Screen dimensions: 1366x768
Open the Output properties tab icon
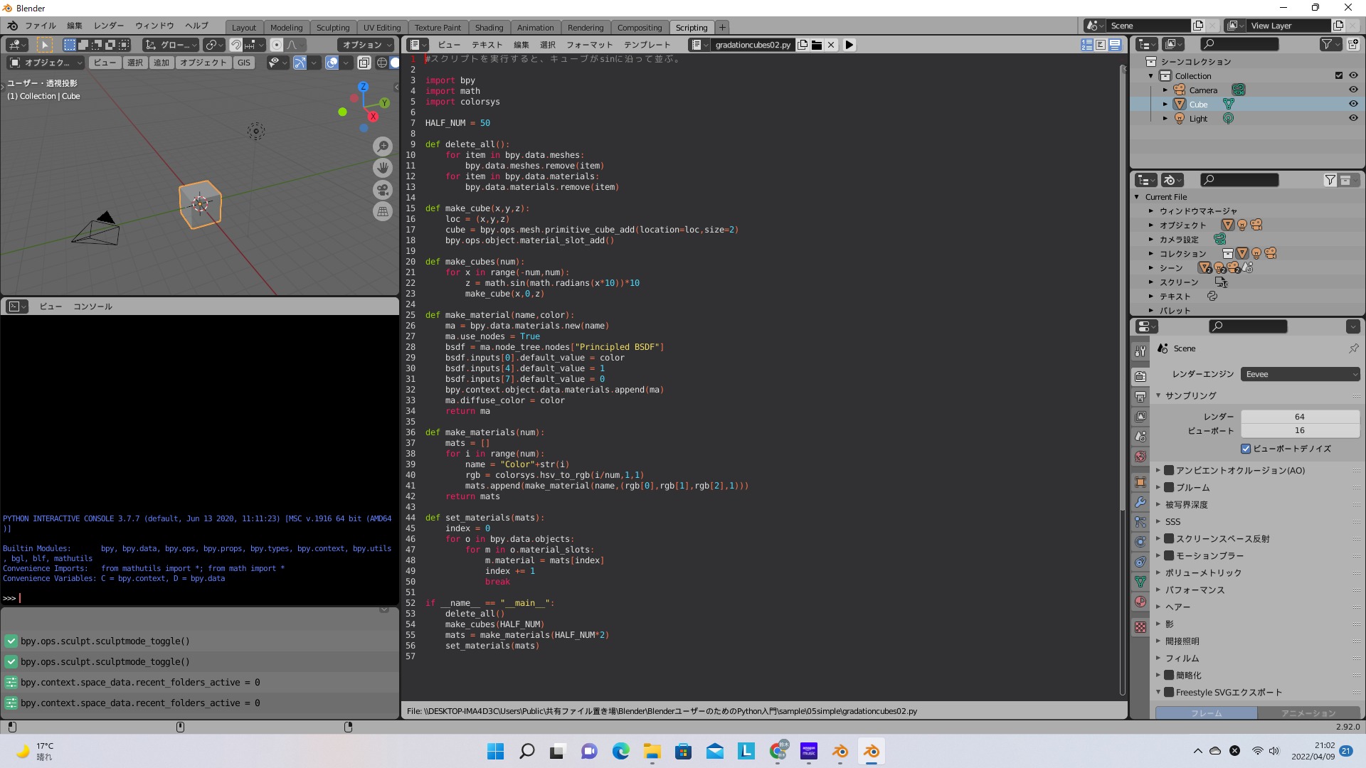click(x=1140, y=397)
